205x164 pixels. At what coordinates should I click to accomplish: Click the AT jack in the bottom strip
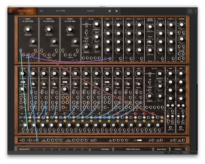pyautogui.click(x=30, y=140)
